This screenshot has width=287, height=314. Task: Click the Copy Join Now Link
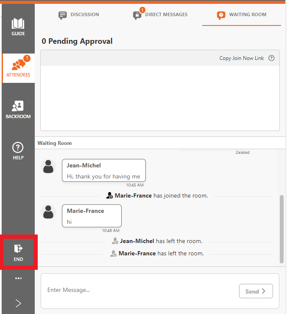coord(242,58)
